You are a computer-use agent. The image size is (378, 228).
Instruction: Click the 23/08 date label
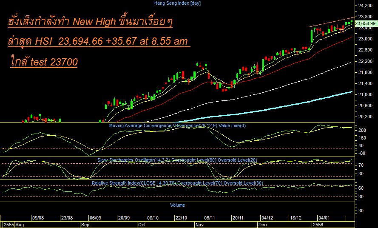(67, 218)
